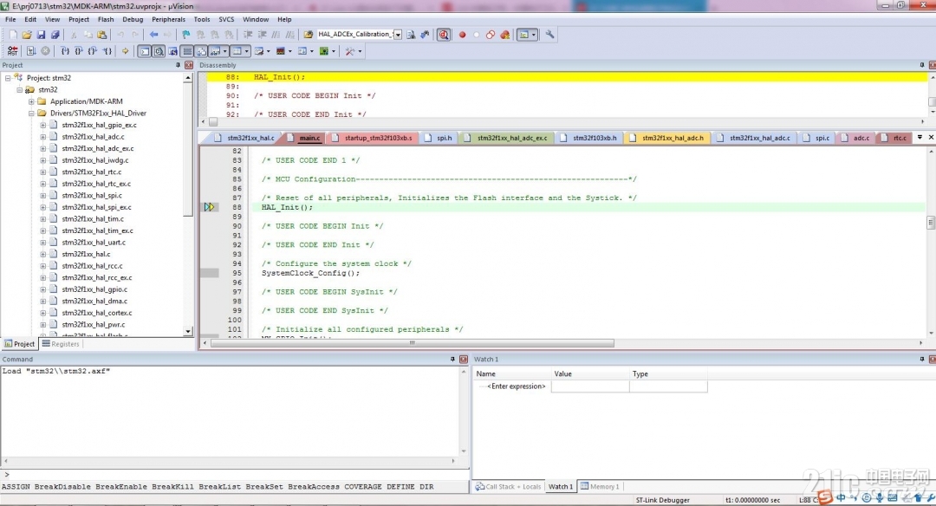
Task: Toggle Start/Stop Debug Session icon
Action: (444, 35)
